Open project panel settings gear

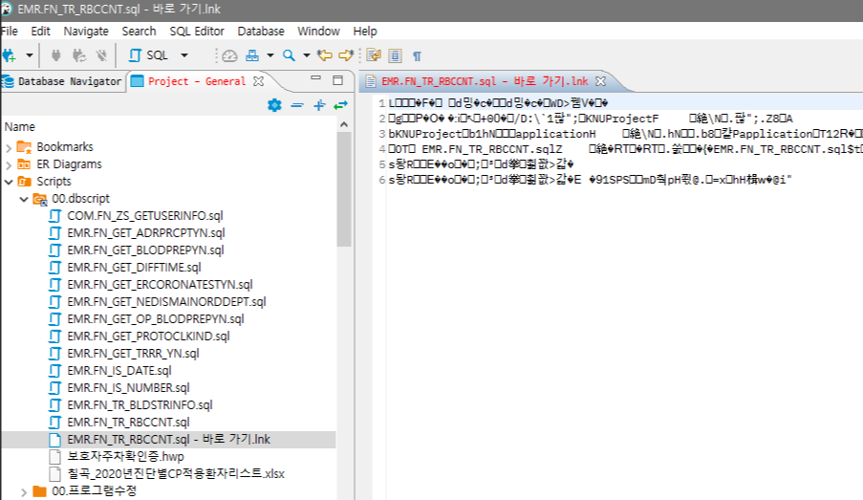tap(274, 105)
